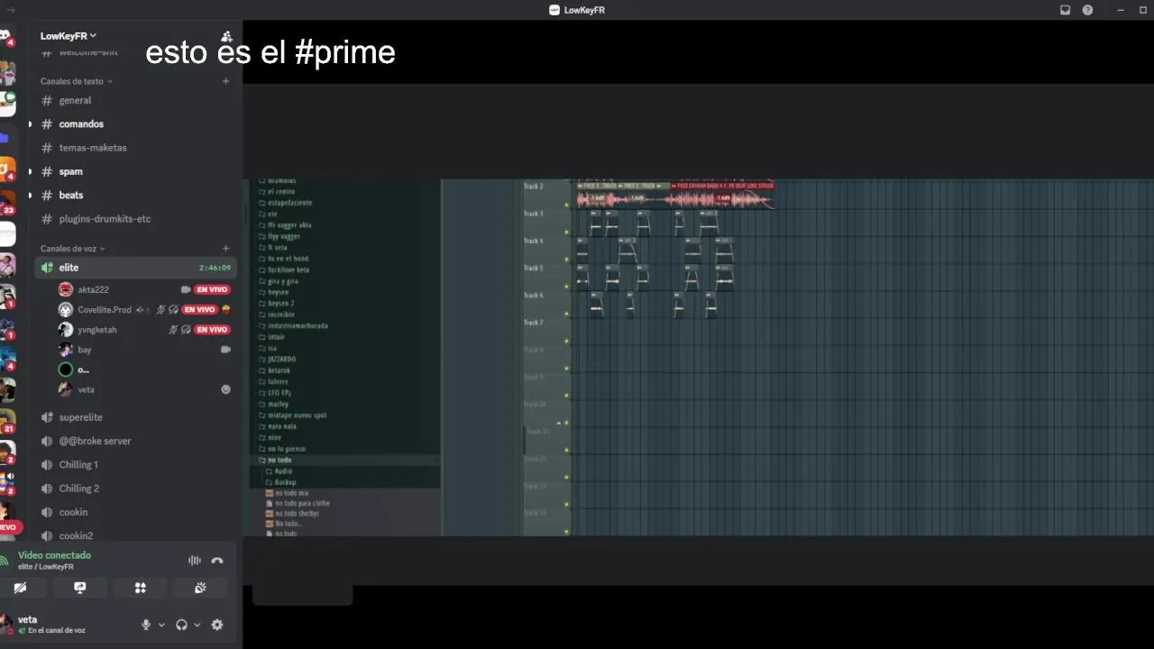Open the invite members icon beside LowKeyFR
Image resolution: width=1154 pixels, height=649 pixels.
click(226, 36)
